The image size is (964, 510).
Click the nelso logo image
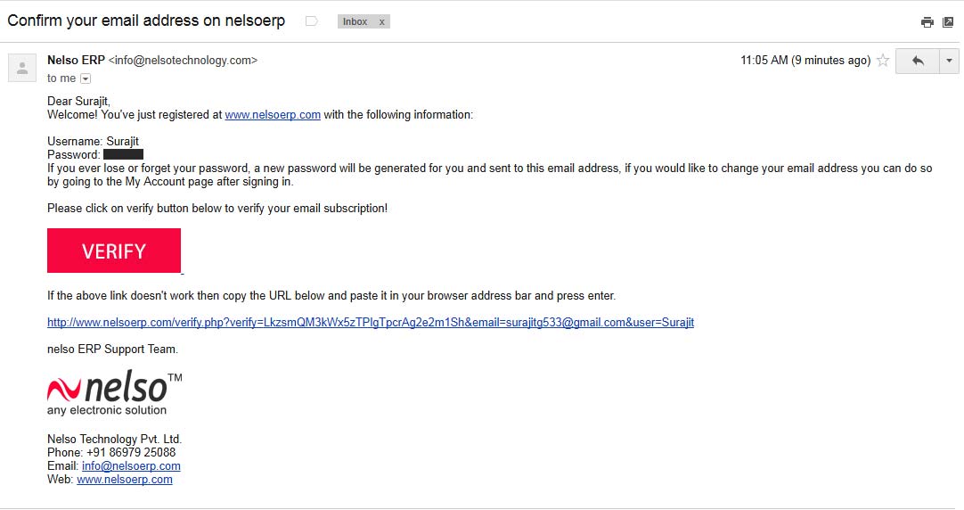click(x=114, y=392)
